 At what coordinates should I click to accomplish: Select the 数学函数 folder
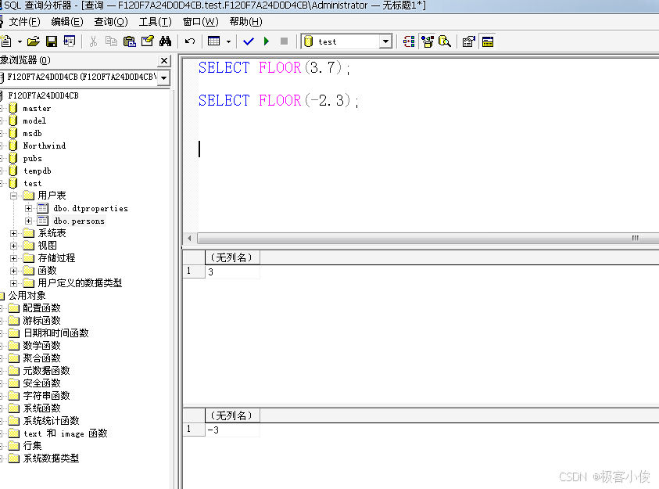41,346
